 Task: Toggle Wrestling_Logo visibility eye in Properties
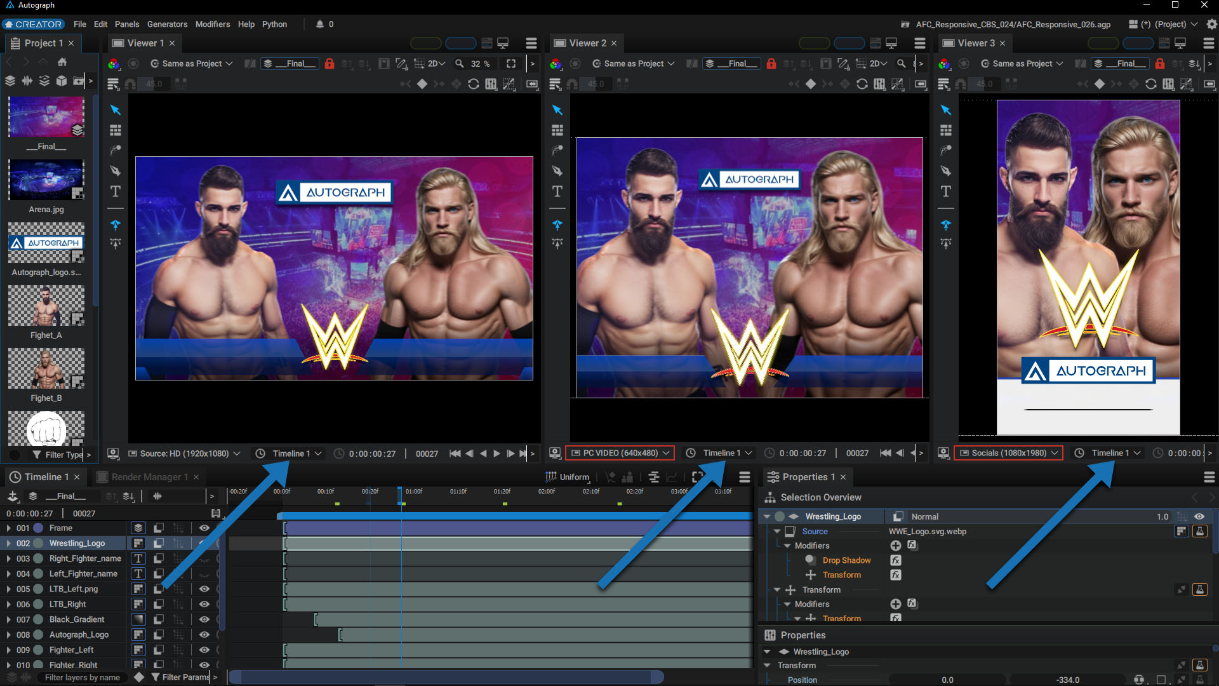1199,516
